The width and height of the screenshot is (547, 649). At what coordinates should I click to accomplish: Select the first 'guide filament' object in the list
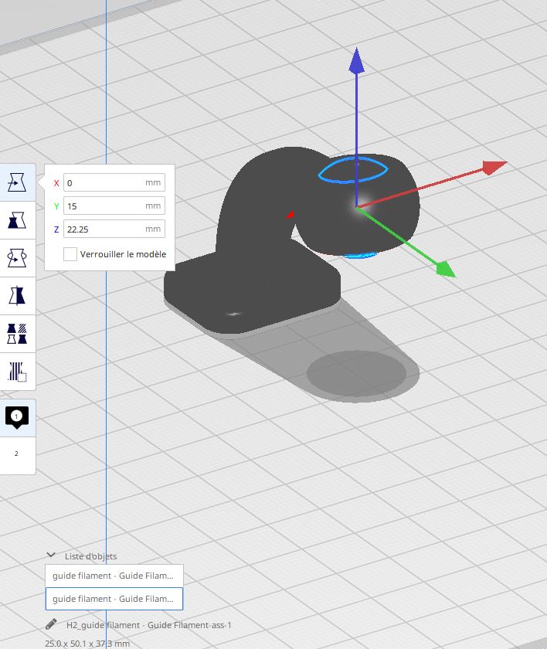pyautogui.click(x=114, y=576)
